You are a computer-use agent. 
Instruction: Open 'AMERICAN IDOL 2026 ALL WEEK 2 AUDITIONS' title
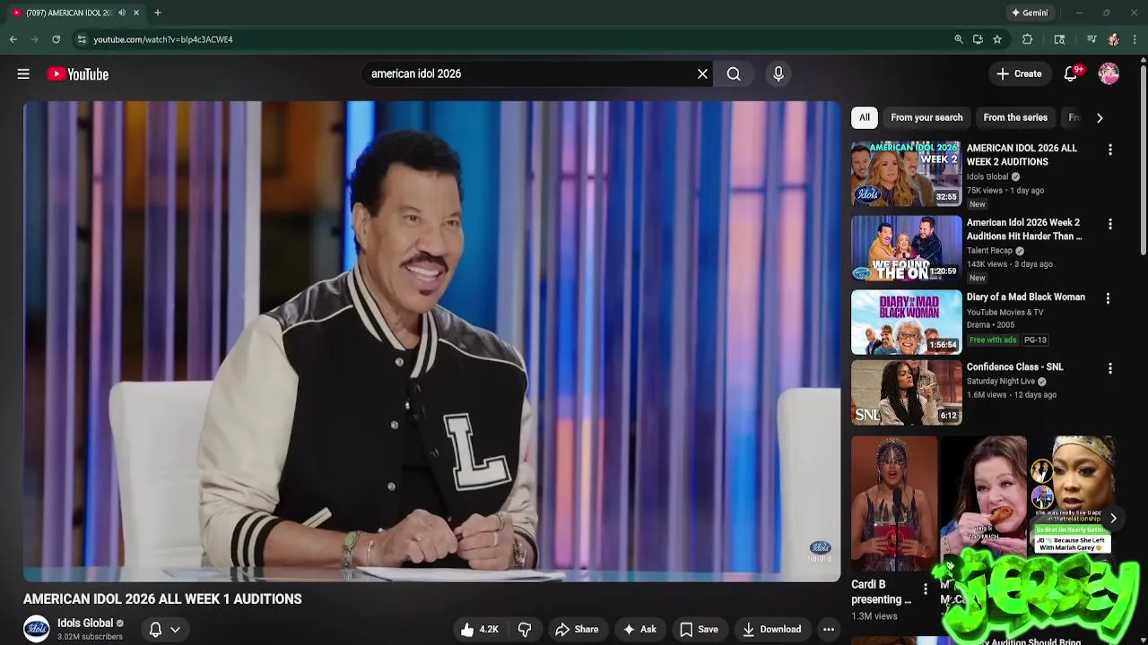(1022, 155)
